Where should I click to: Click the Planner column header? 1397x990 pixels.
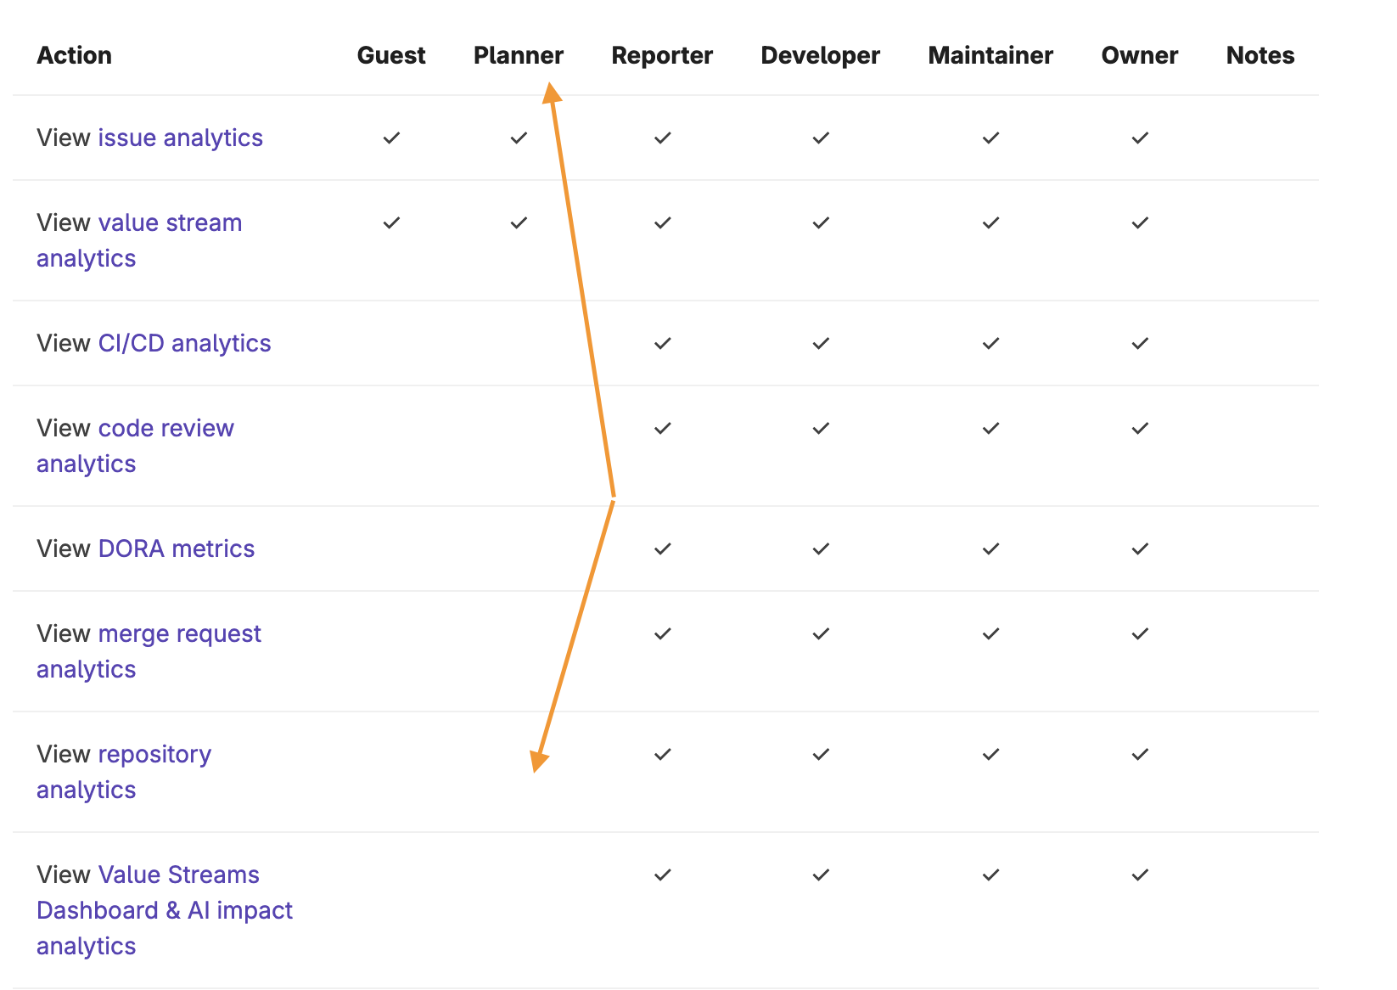point(518,55)
